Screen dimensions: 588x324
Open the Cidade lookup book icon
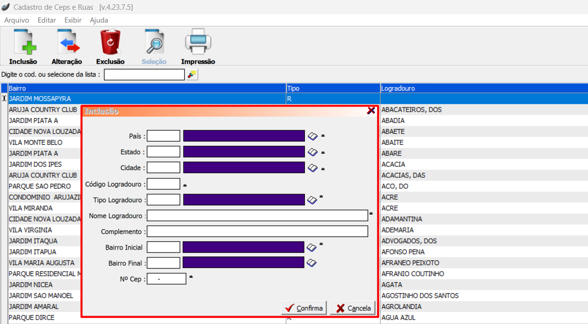[312, 168]
